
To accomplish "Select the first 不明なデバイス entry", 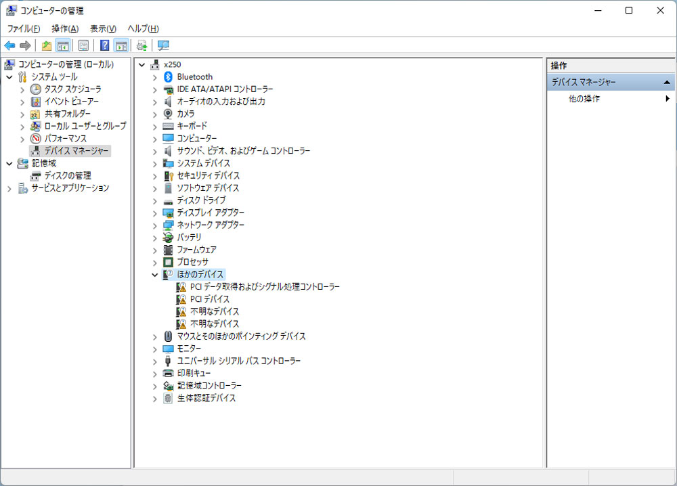I will coord(214,311).
